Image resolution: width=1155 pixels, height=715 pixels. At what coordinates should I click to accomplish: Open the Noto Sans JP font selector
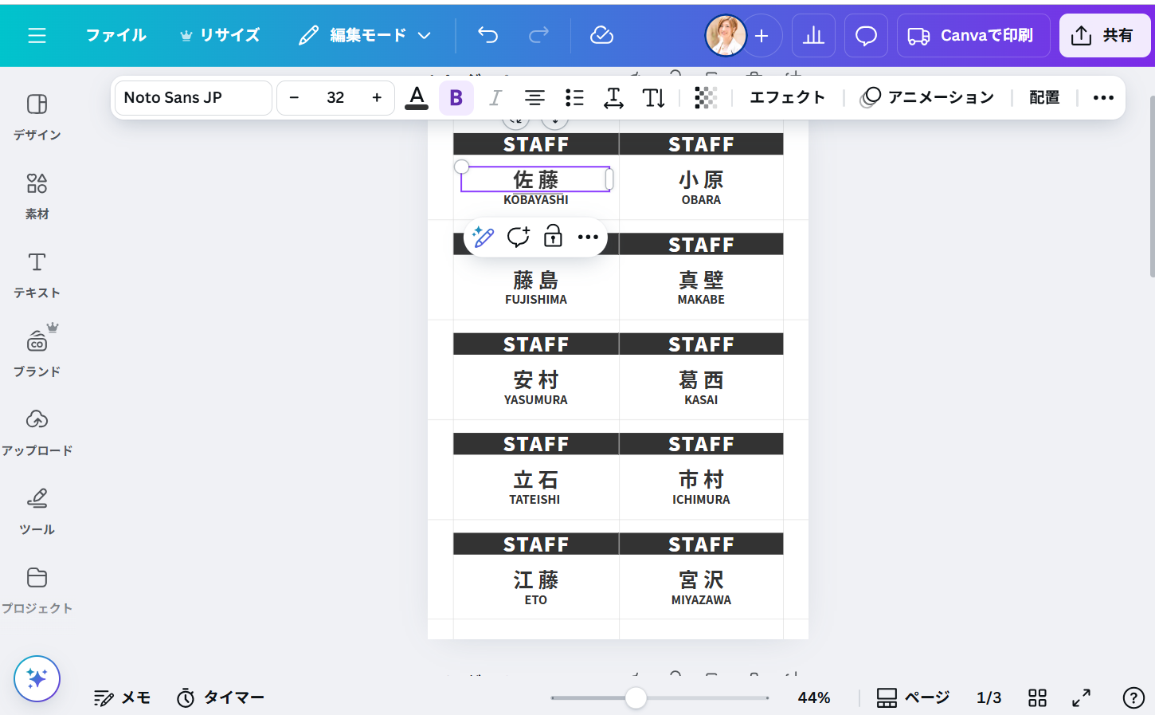pyautogui.click(x=194, y=97)
